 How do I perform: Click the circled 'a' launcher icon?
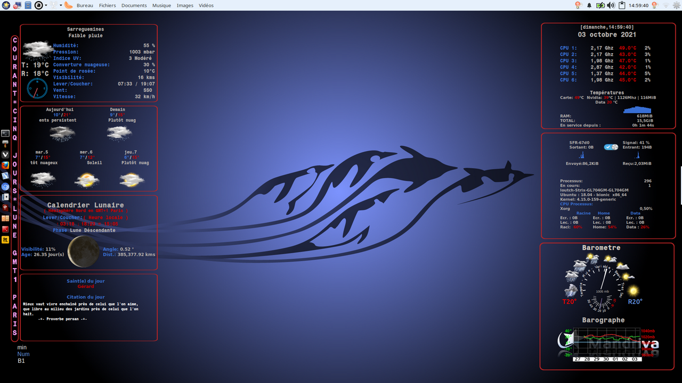(x=38, y=5)
